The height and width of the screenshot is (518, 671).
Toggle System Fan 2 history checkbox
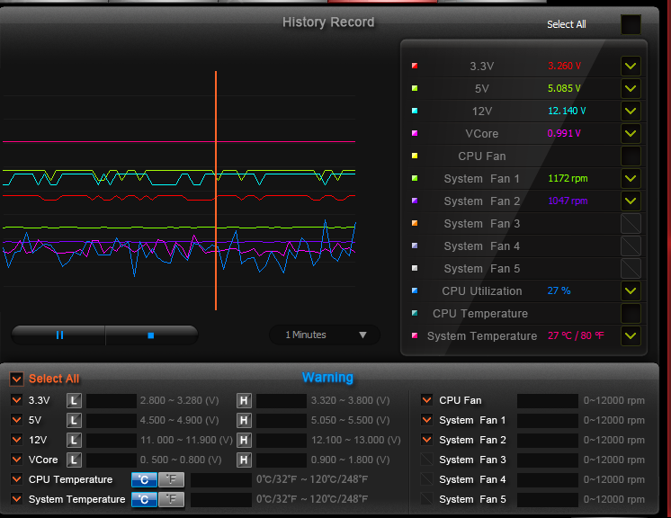click(x=631, y=201)
